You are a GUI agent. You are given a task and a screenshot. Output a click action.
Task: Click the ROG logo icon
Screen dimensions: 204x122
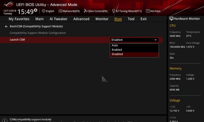[x=9, y=4]
